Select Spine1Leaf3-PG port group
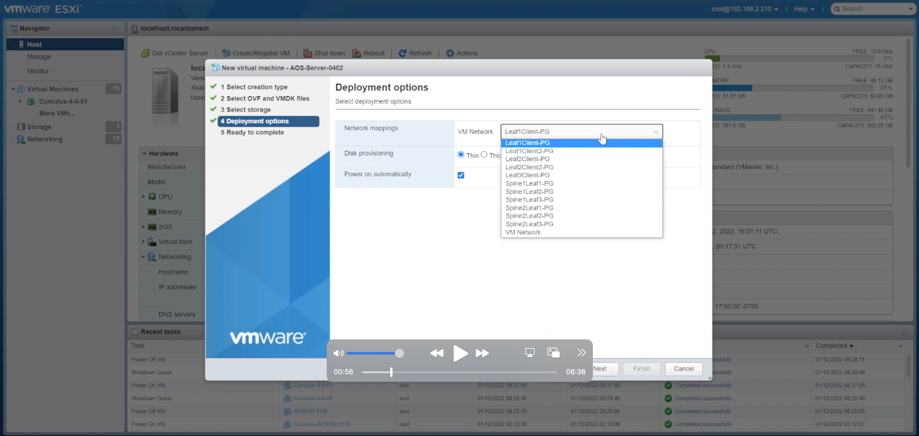The height and width of the screenshot is (436, 919). (581, 200)
